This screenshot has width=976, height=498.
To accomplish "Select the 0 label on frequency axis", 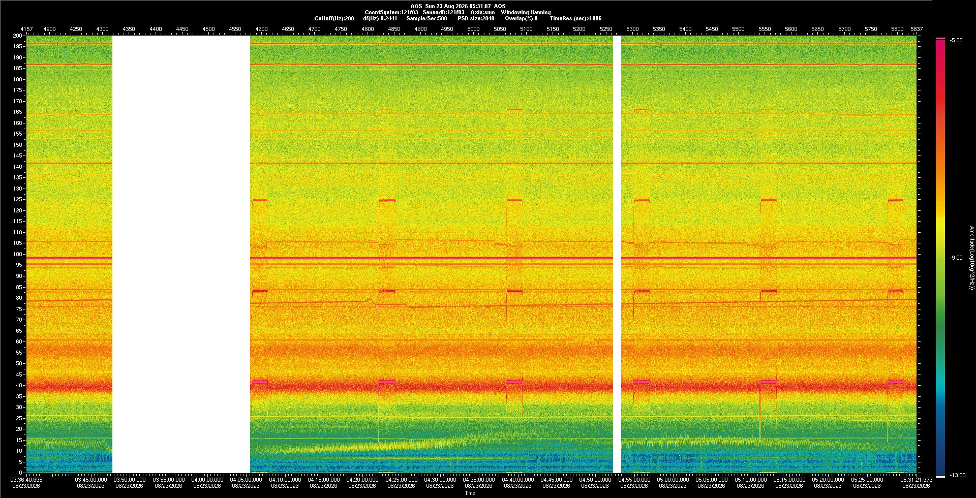I will tap(21, 473).
